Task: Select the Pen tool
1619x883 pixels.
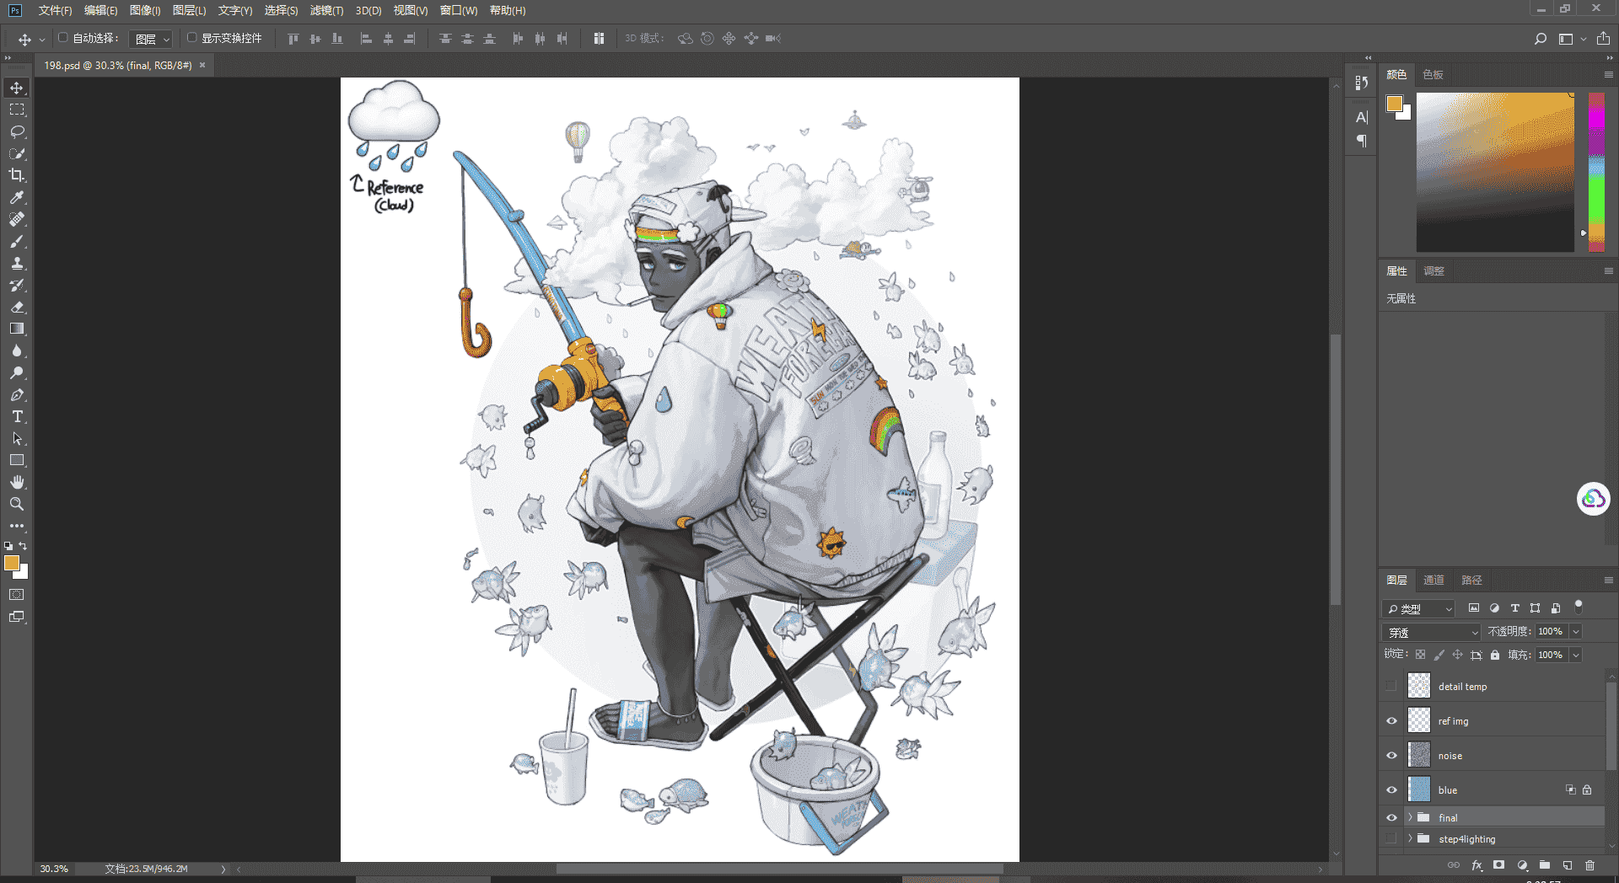Action: point(17,394)
